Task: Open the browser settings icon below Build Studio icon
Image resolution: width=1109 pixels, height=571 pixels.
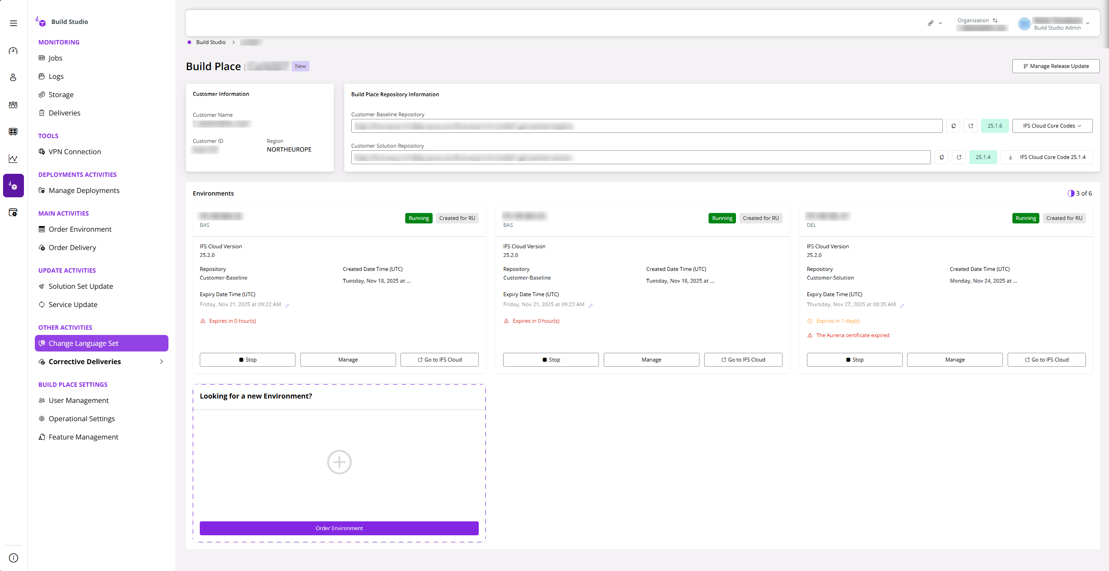Action: coord(13,213)
